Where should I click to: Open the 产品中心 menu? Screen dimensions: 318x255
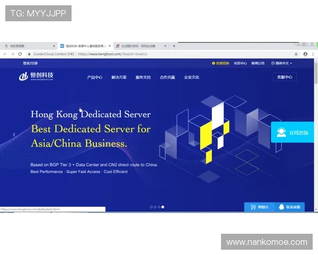point(95,77)
